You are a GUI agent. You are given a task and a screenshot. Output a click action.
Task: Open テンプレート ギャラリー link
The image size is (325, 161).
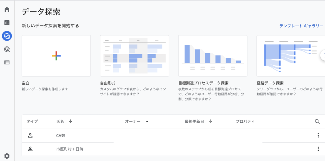click(x=301, y=26)
